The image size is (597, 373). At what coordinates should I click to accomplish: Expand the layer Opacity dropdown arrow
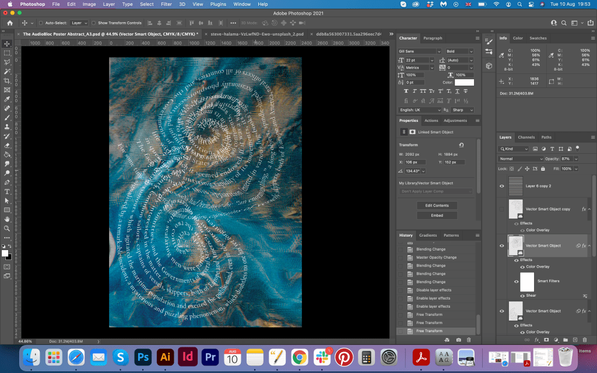point(576,159)
